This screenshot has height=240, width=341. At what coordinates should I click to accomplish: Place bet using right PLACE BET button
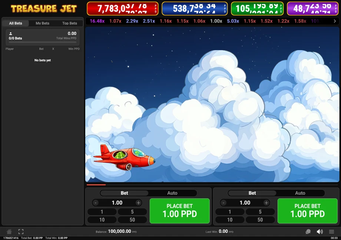coord(308,211)
